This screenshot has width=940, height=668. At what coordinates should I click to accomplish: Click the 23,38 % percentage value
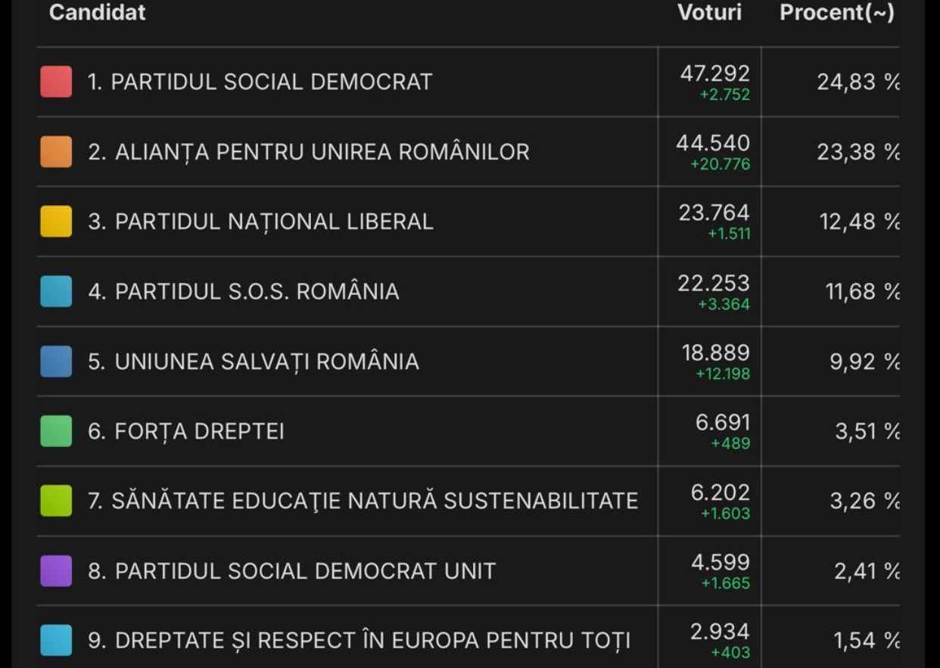857,152
